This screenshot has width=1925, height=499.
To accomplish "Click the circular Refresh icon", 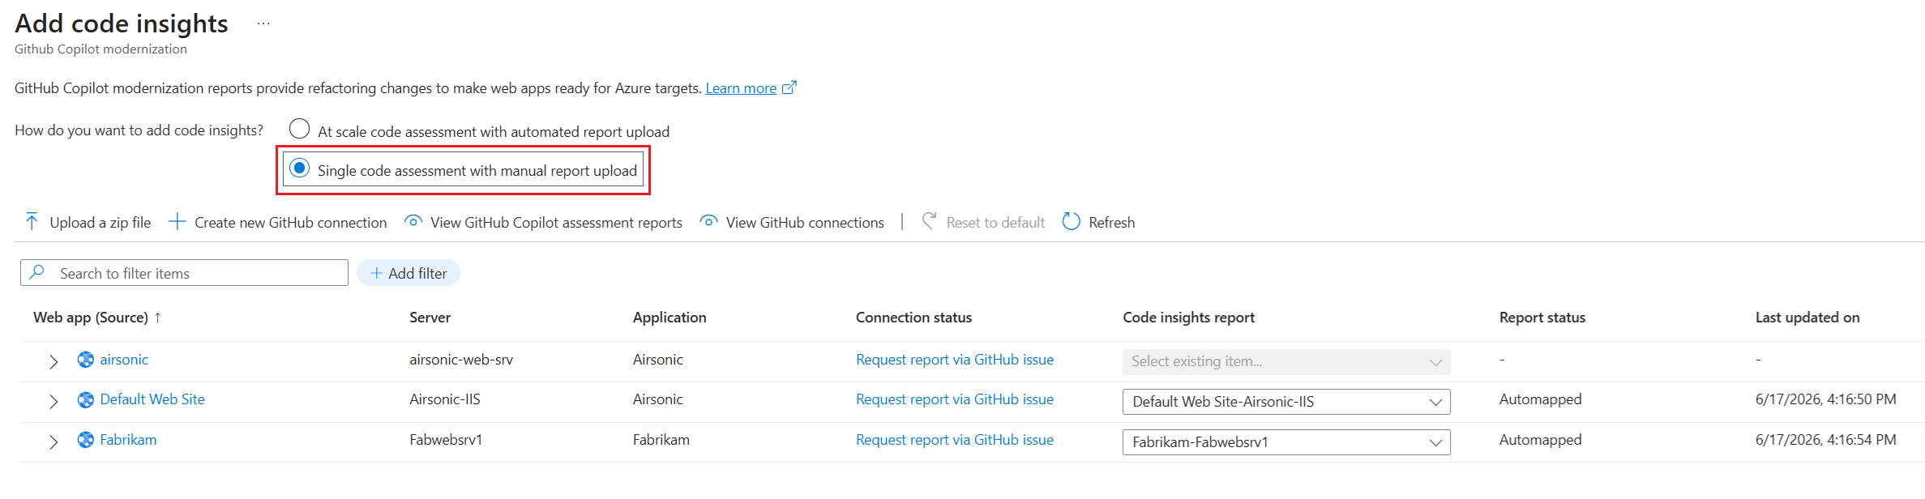I will tap(1071, 222).
